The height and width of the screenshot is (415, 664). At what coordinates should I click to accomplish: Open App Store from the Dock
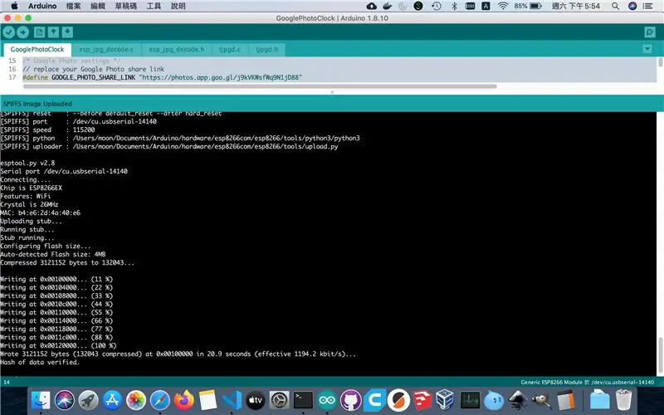[x=112, y=400]
